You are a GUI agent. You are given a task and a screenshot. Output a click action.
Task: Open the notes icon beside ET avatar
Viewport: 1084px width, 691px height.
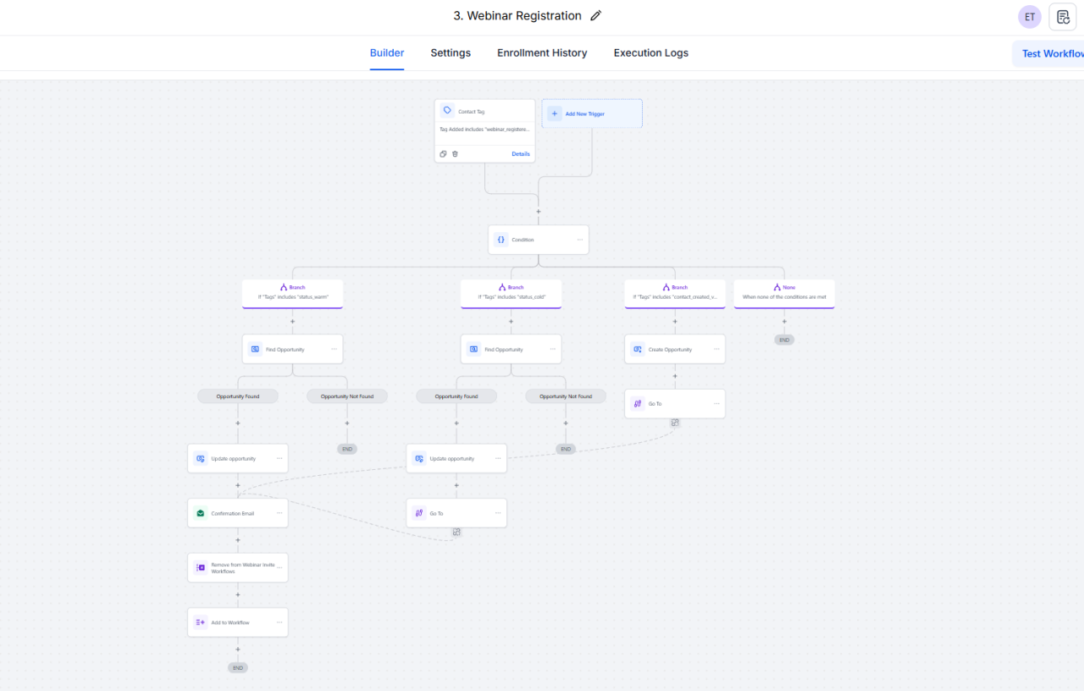coord(1063,17)
